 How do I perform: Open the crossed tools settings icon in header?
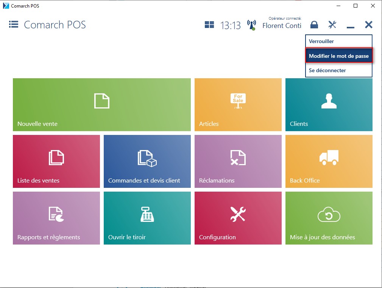332,25
